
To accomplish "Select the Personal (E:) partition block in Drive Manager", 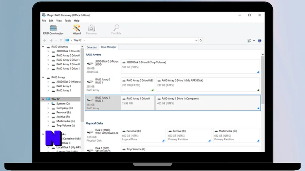I will (143, 135).
